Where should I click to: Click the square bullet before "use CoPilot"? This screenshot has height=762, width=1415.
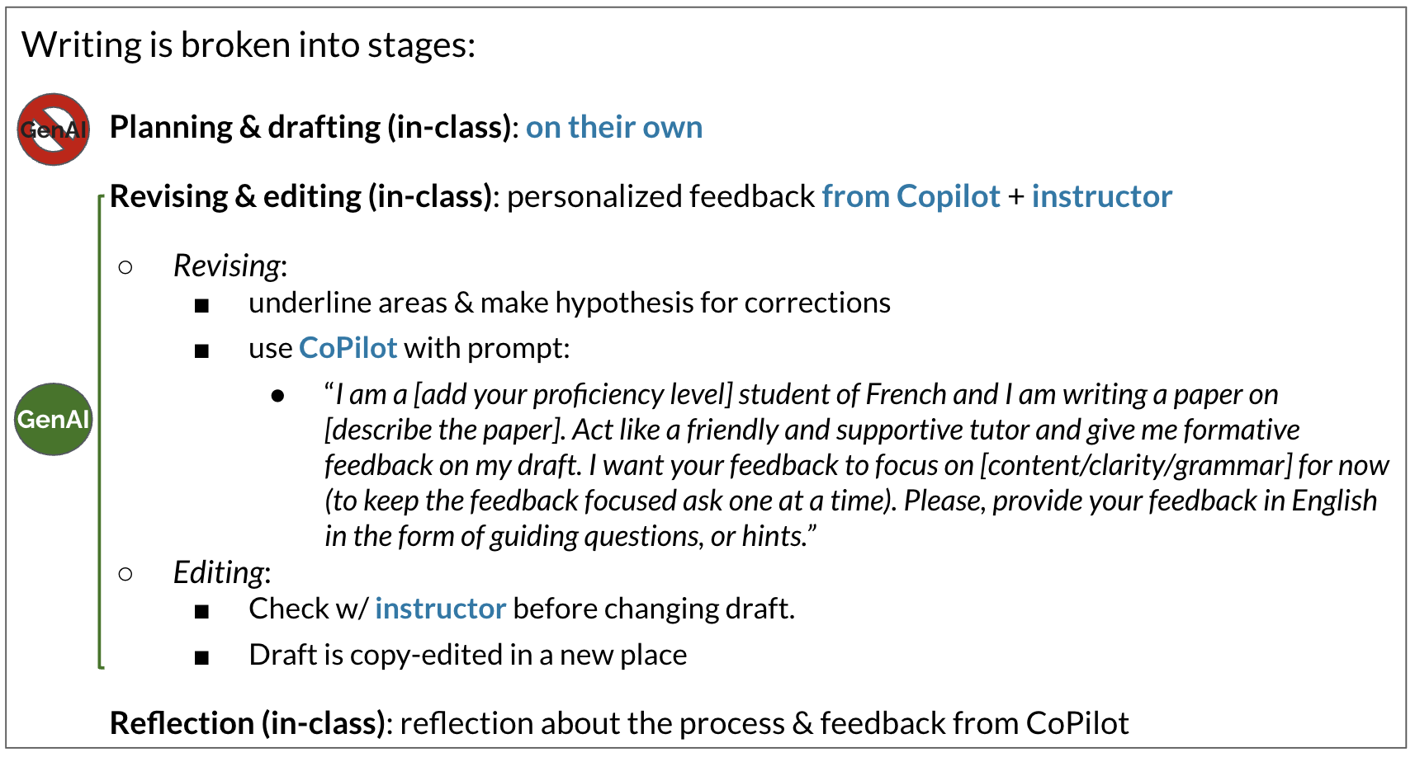point(201,351)
